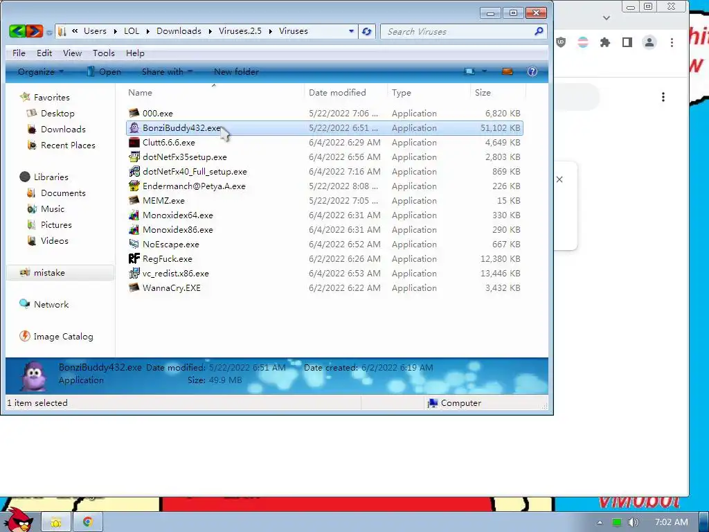Image resolution: width=709 pixels, height=532 pixels.
Task: Toggle the preview pane icon
Action: pyautogui.click(x=508, y=71)
